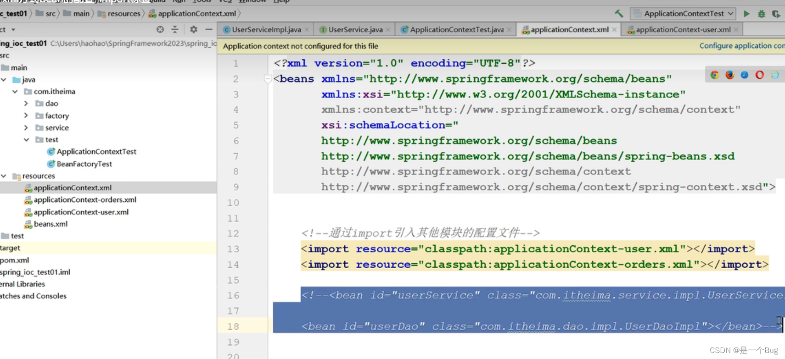This screenshot has height=359, width=785.
Task: Select beans.xml in the Project tree
Action: [46, 224]
